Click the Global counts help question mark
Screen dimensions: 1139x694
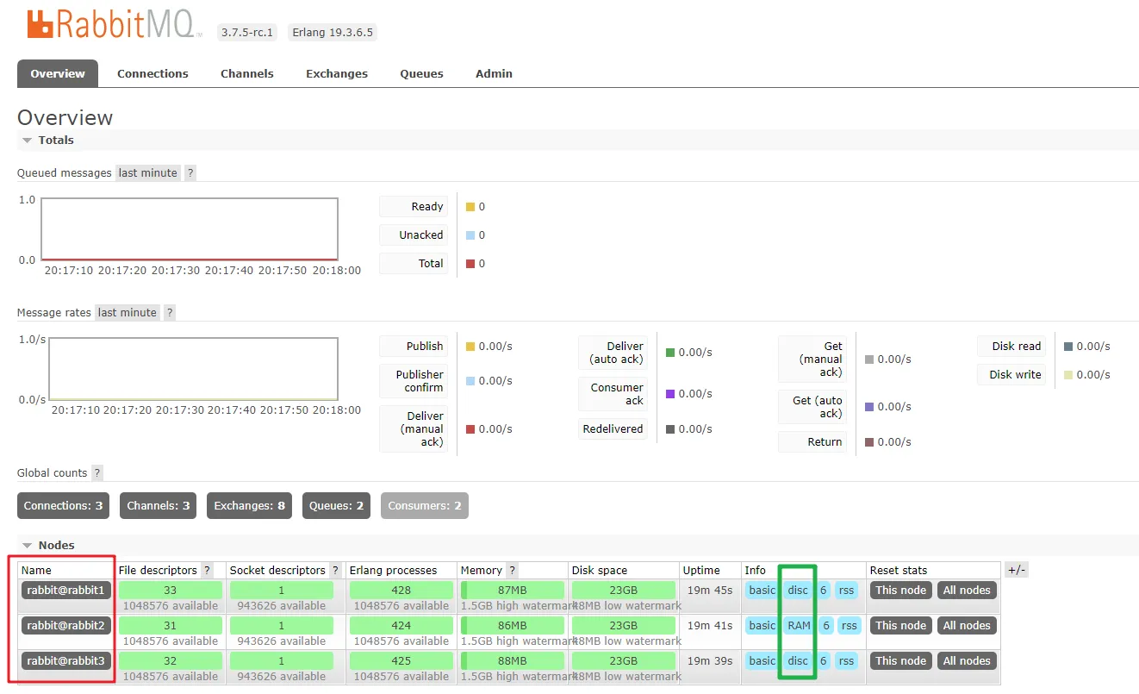pos(97,472)
